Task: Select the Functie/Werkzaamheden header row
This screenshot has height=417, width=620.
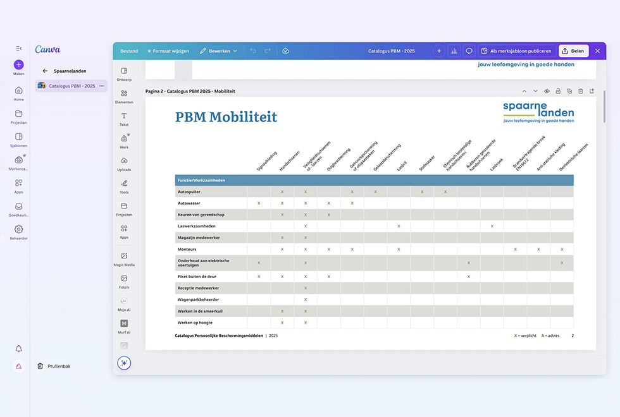Action: pos(374,180)
